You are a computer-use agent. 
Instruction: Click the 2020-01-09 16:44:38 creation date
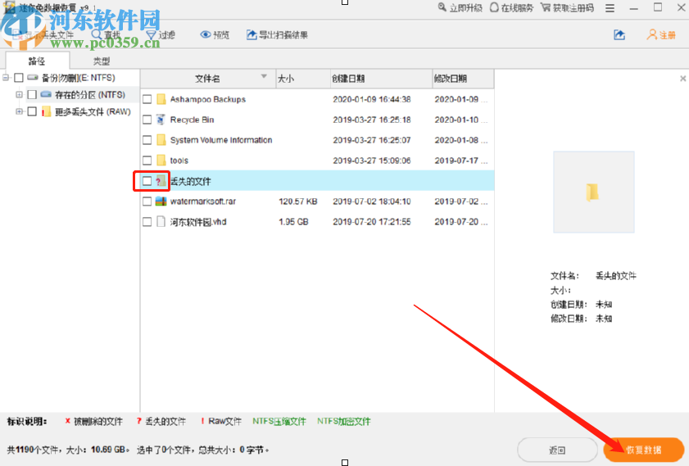[x=372, y=99]
